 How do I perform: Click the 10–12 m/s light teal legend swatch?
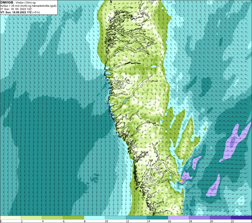point(115,217)
